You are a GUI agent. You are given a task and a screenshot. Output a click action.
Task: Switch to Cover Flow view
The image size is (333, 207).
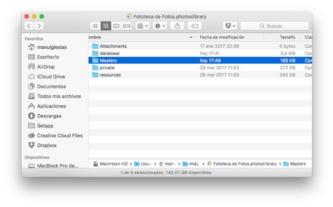click(x=127, y=26)
